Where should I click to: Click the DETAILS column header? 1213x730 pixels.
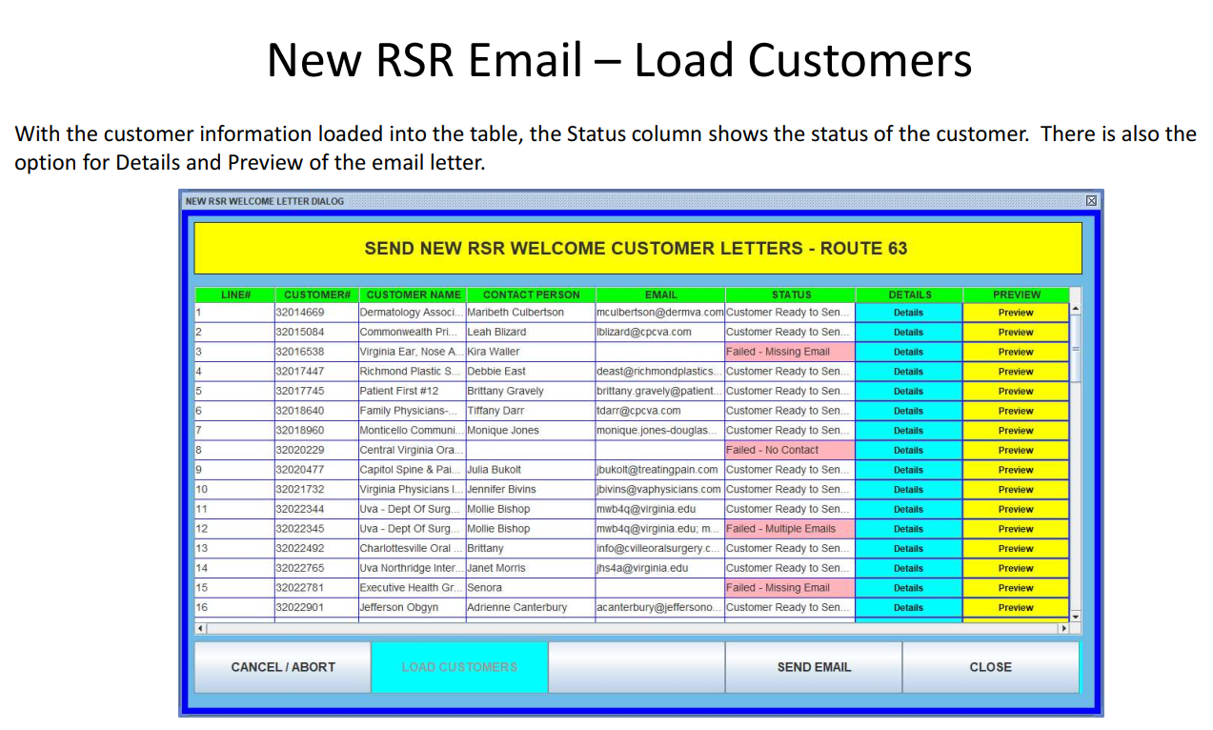point(910,294)
